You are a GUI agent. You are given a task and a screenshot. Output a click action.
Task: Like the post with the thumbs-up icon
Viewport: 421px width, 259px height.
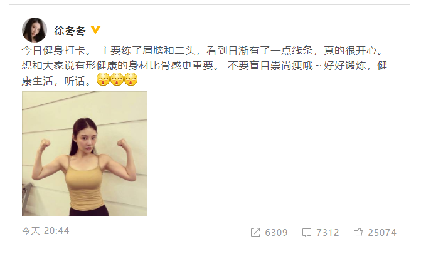point(358,232)
